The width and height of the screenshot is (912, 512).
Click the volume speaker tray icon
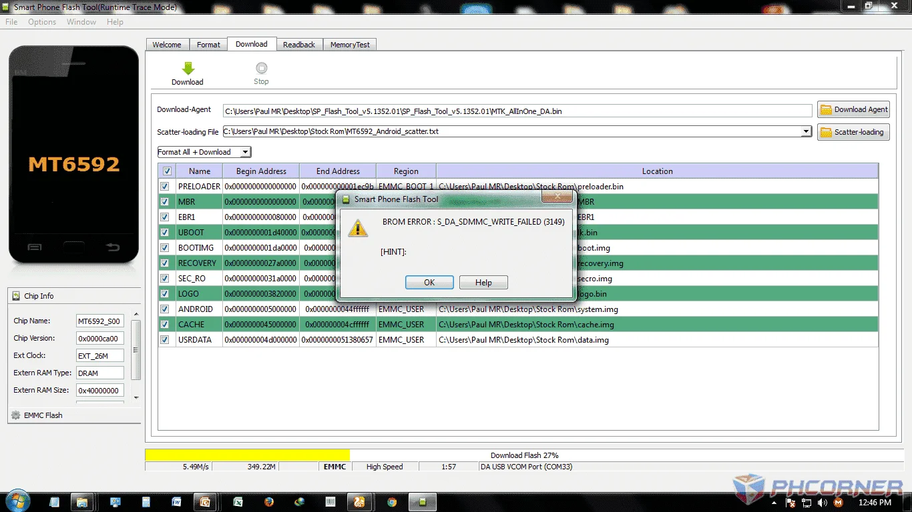[823, 503]
